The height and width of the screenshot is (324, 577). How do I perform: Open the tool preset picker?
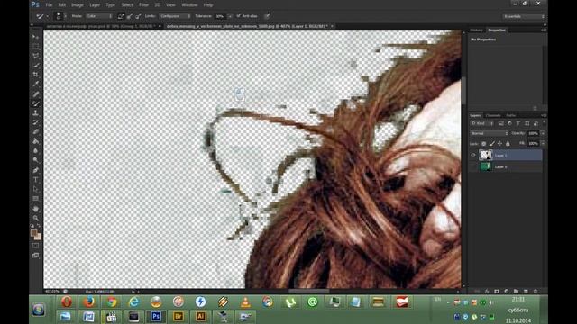point(41,16)
